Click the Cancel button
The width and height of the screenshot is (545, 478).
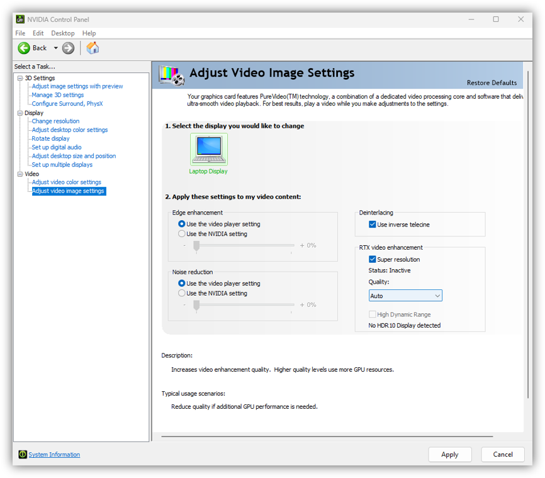click(503, 454)
